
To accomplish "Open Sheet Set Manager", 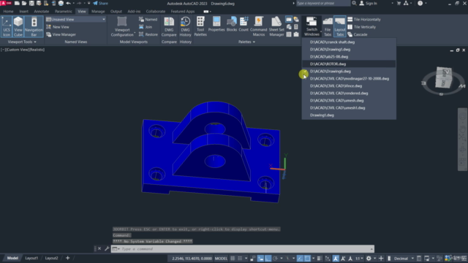I will coord(276,26).
